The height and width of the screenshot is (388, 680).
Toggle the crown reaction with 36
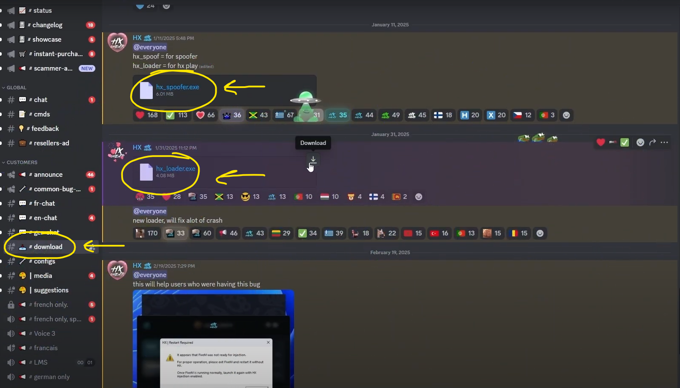[232, 115]
